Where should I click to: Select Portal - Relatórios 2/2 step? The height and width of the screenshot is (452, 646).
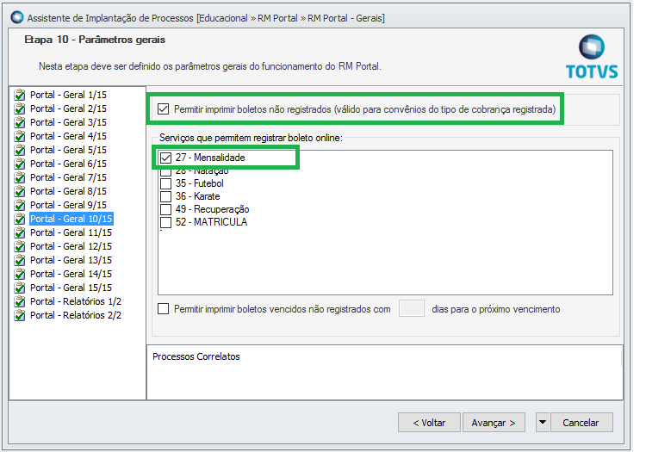76,315
